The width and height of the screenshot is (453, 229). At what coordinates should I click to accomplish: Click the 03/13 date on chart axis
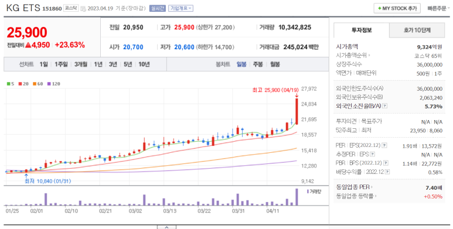click(x=169, y=211)
